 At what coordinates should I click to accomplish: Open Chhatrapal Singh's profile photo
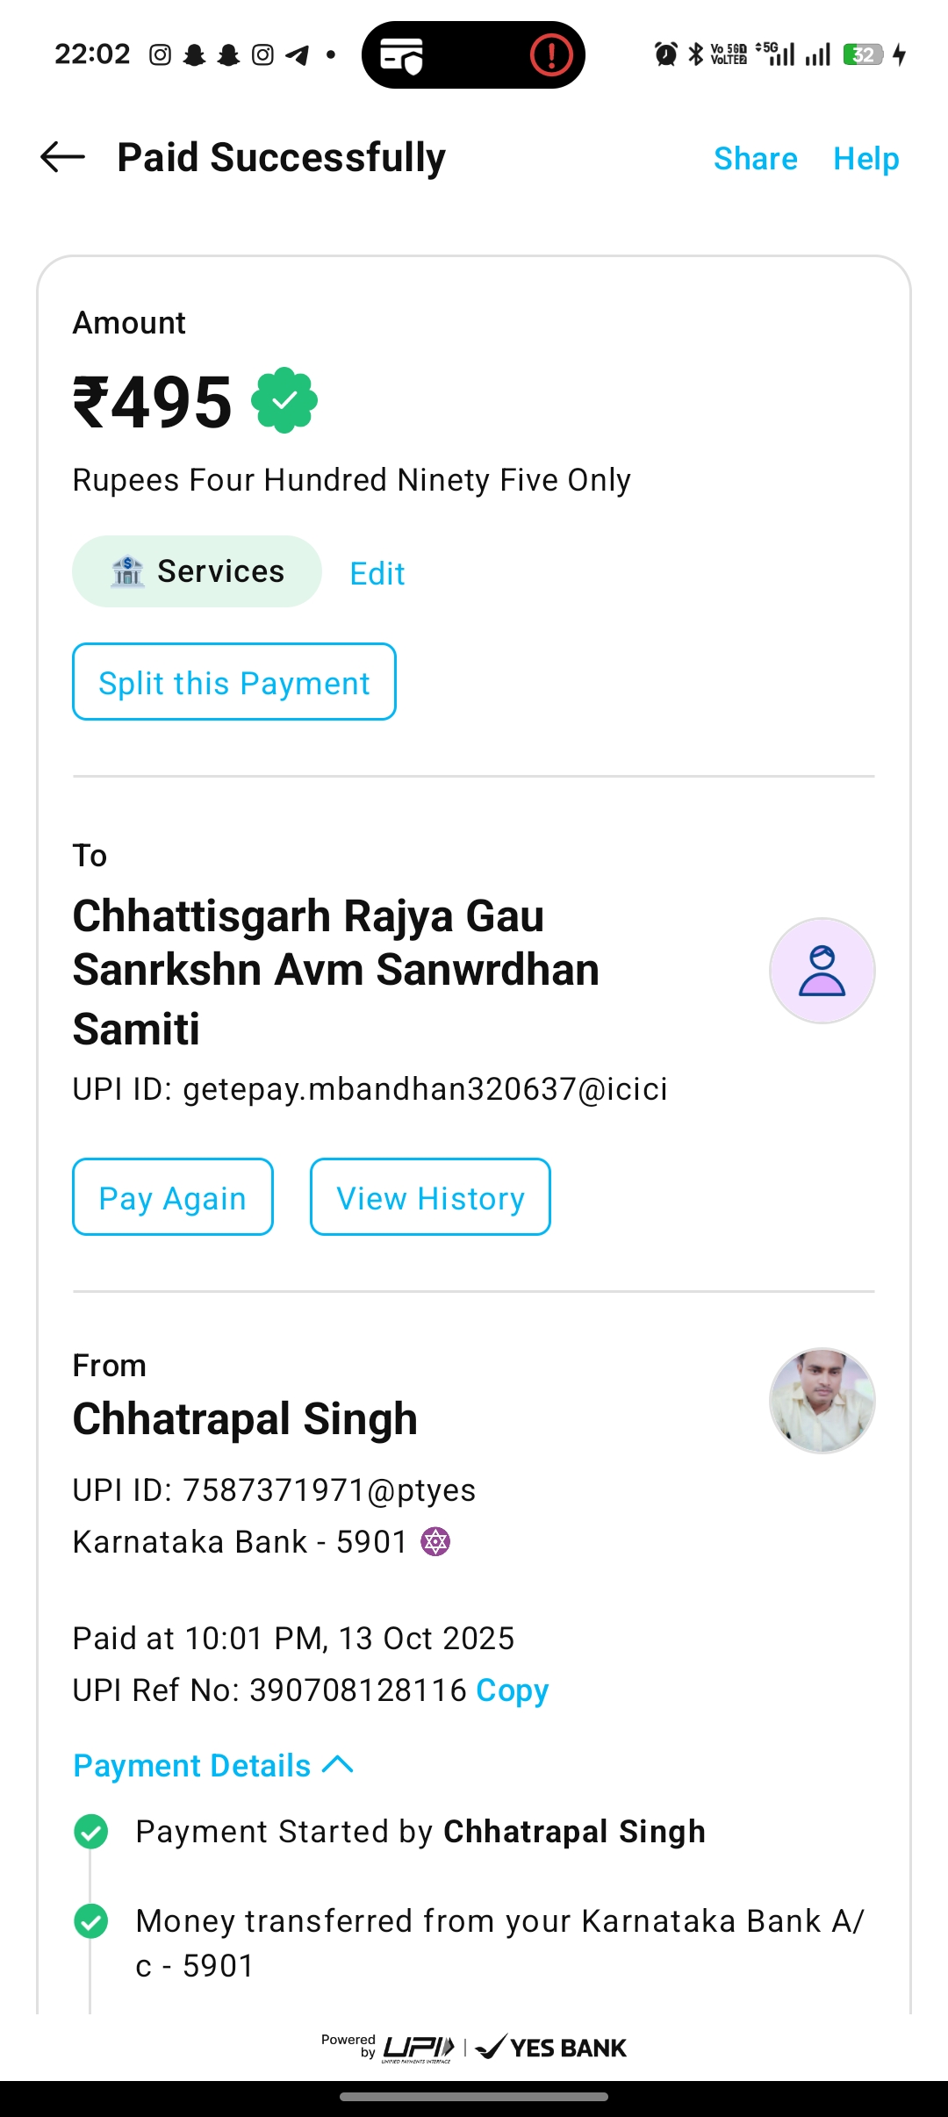822,1401
